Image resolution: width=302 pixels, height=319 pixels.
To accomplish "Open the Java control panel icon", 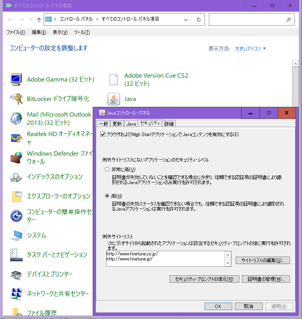I will (x=114, y=99).
